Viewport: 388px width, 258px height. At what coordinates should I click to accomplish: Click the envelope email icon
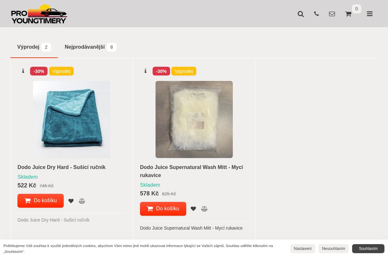[x=332, y=14]
